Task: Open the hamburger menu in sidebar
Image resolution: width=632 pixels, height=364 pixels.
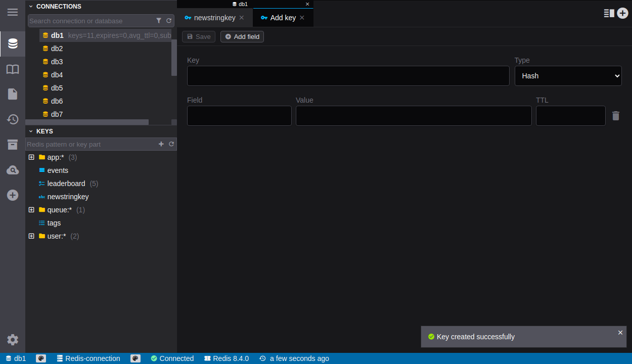Action: [x=13, y=12]
